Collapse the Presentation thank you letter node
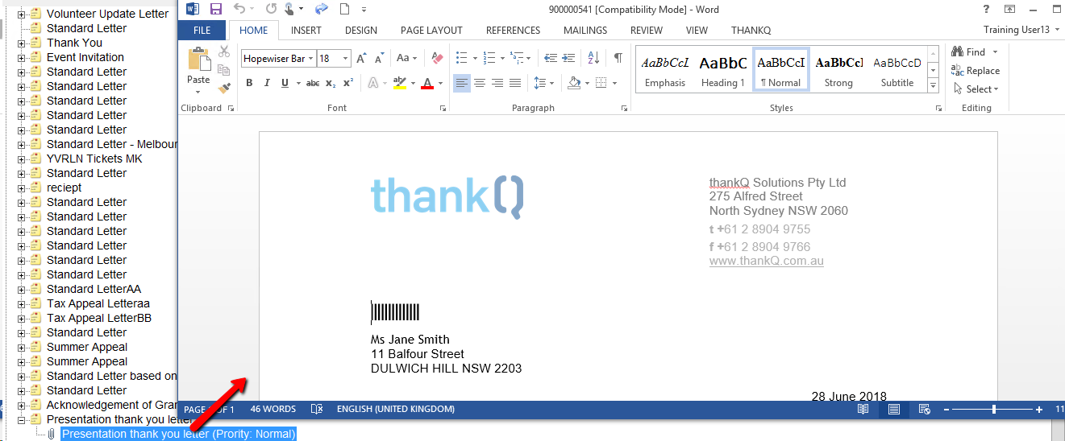1065x441 pixels. [x=22, y=419]
